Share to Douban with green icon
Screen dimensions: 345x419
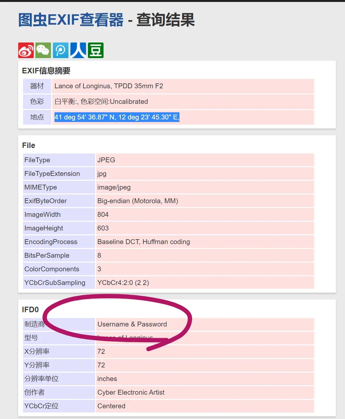pyautogui.click(x=96, y=50)
